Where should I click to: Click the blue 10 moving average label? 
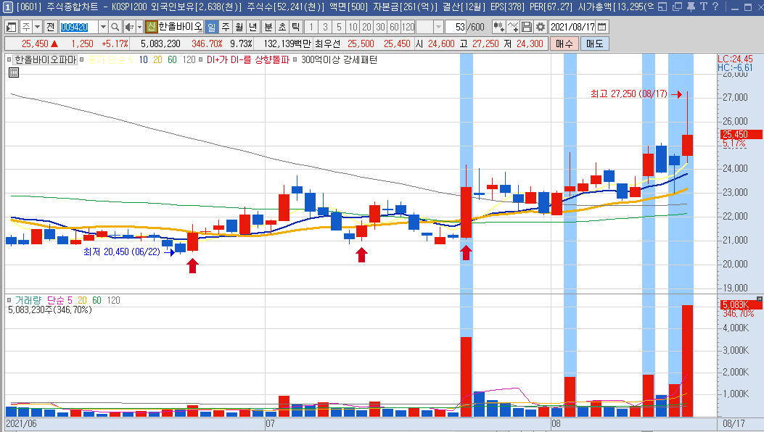tap(143, 60)
